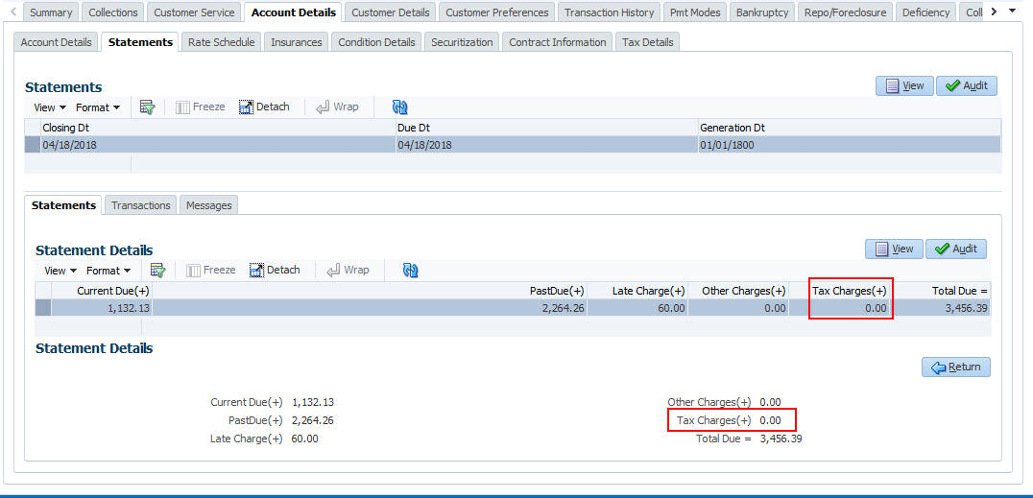Viewport: 1033px width, 498px height.
Task: Switch to the Transactions tab
Action: pos(141,205)
